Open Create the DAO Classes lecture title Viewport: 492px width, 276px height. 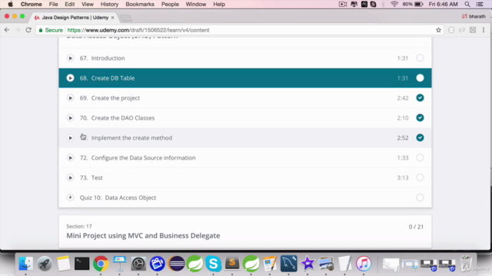123,118
